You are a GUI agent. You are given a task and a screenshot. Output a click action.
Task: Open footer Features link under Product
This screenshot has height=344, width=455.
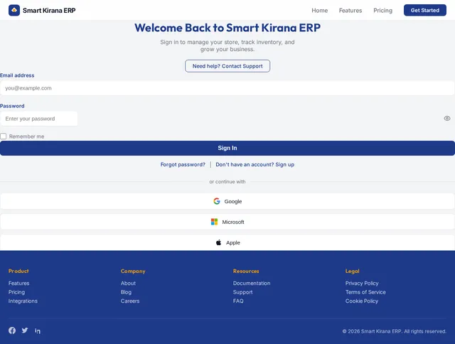coord(19,283)
